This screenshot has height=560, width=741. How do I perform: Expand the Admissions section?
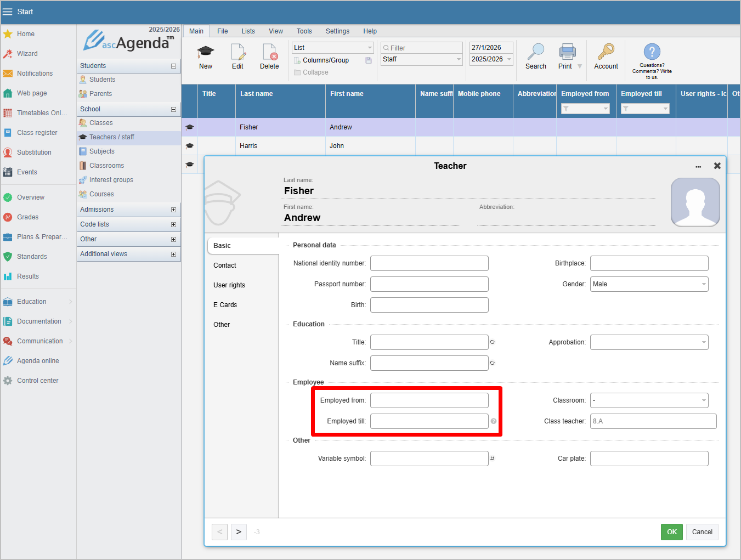click(173, 210)
